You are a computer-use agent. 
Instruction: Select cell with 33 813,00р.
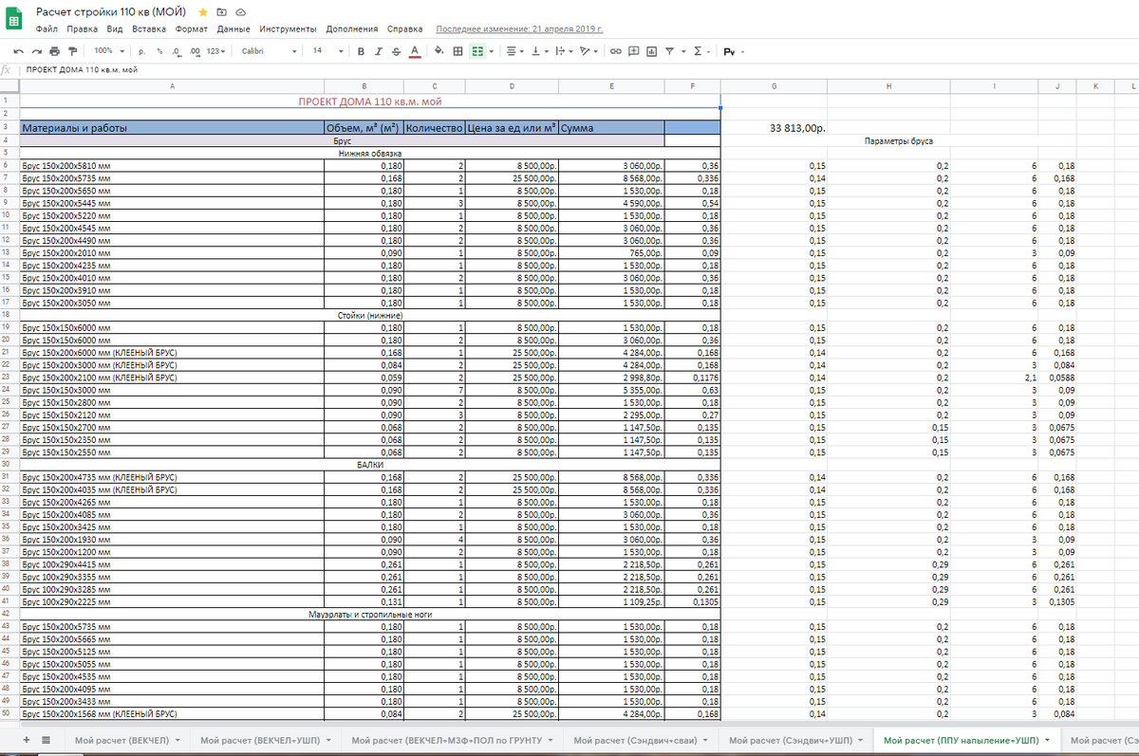click(775, 127)
